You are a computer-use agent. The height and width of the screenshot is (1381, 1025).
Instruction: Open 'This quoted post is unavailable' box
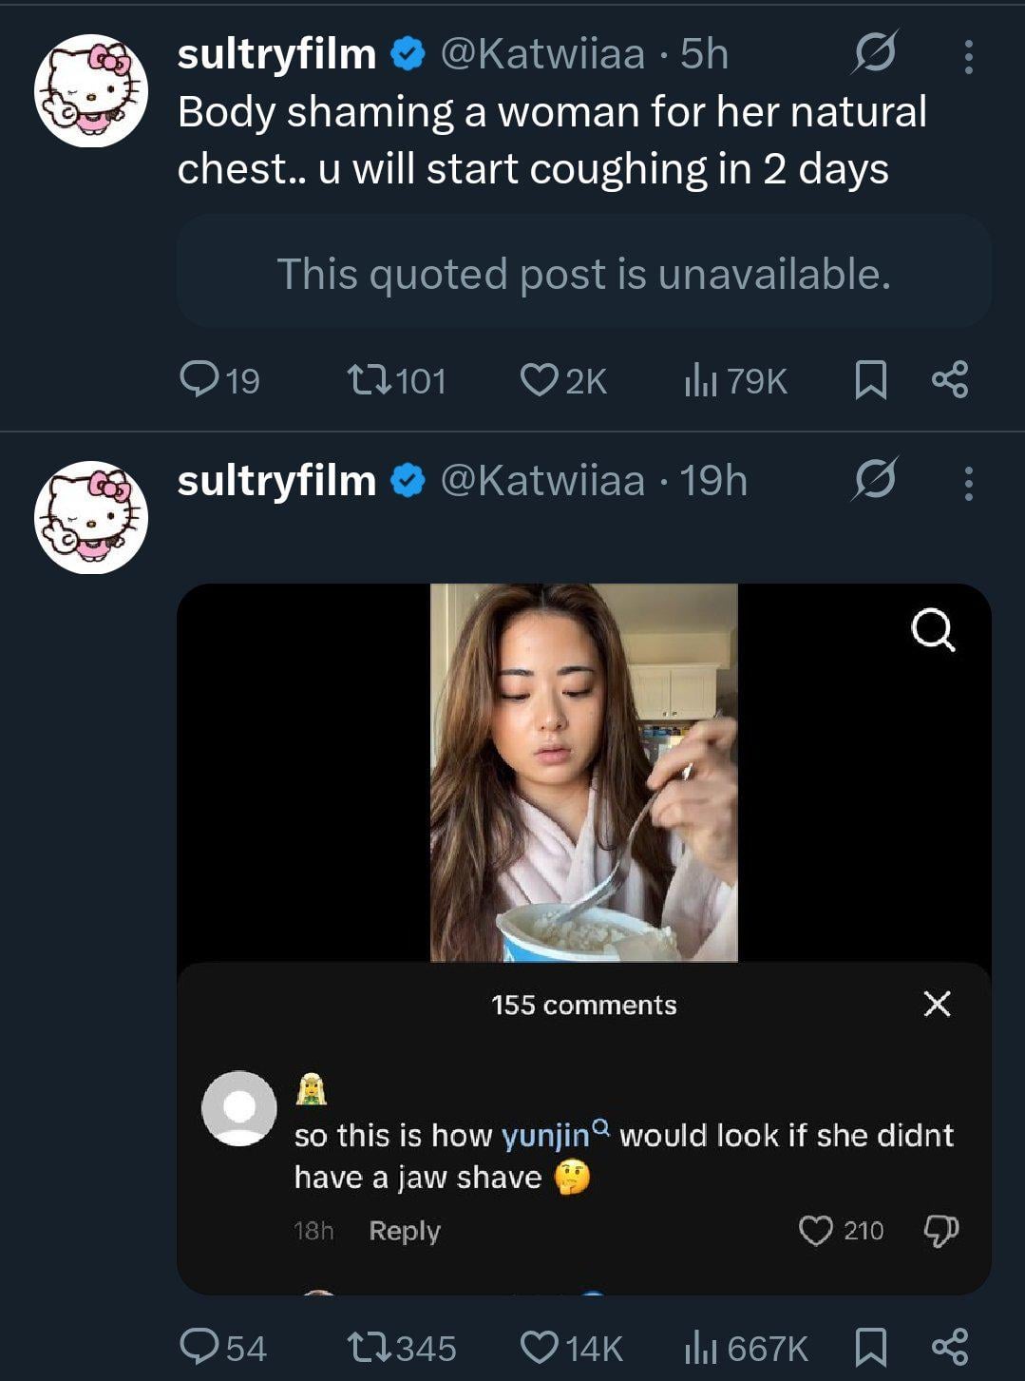point(583,274)
